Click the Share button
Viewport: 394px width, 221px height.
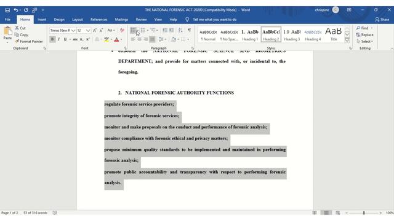pyautogui.click(x=382, y=20)
